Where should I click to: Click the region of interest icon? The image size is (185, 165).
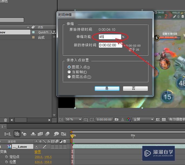click(x=92, y=119)
